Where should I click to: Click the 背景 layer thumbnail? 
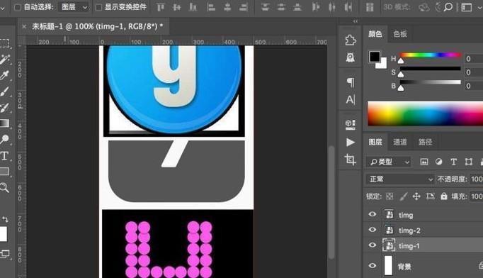[x=388, y=266]
